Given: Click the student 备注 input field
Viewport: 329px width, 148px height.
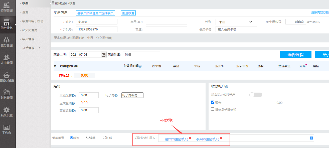Looking at the screenshot, I should (x=167, y=29).
